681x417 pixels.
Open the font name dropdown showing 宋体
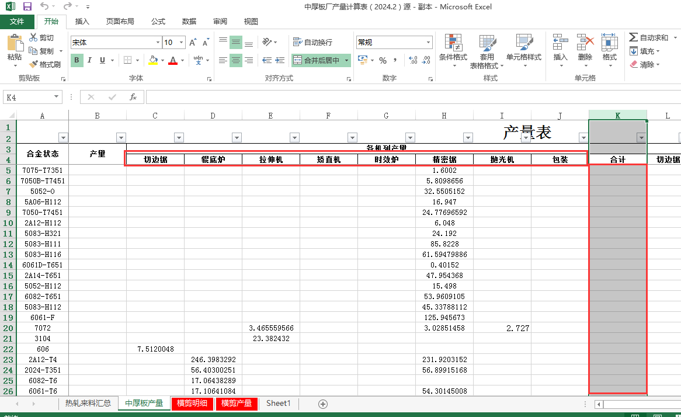(158, 43)
